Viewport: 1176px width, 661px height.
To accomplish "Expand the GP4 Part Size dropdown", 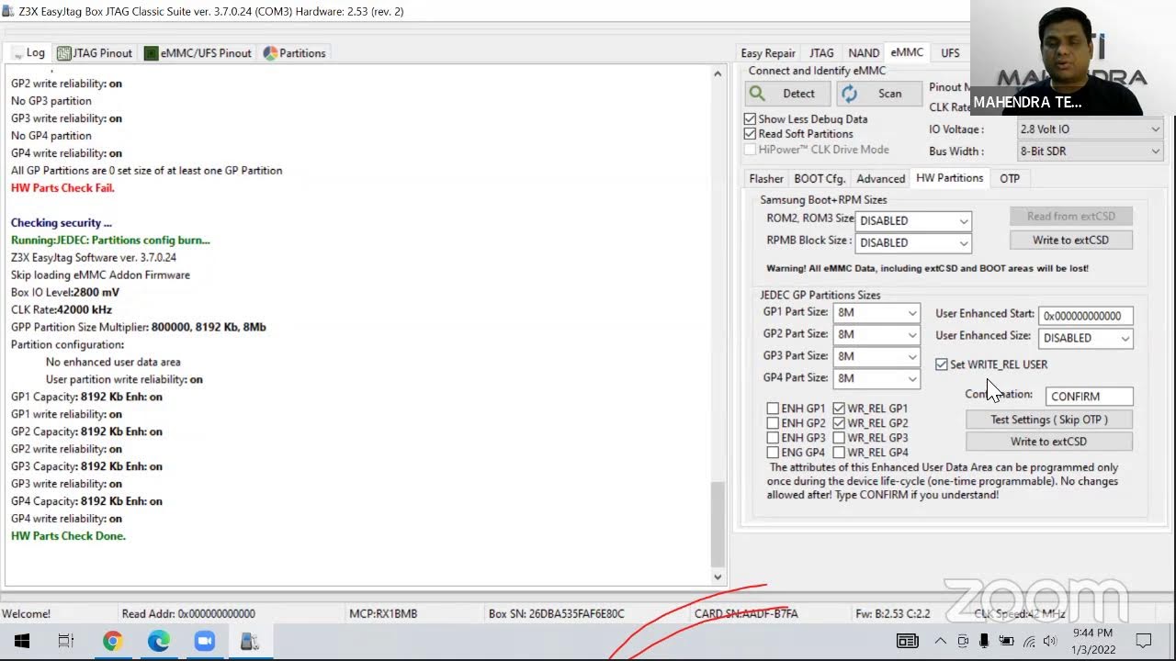I will click(x=876, y=378).
